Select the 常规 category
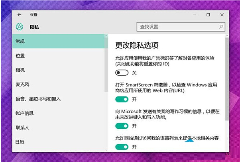240x163 pixels. [59, 41]
